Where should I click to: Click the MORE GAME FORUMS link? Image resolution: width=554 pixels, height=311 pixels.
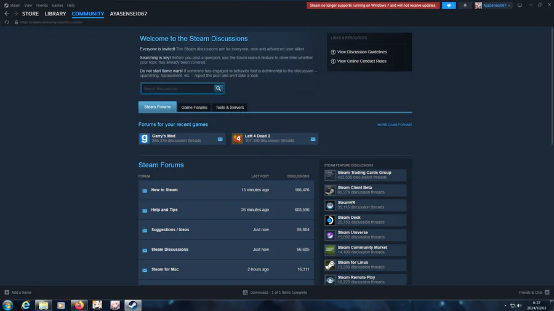click(395, 125)
